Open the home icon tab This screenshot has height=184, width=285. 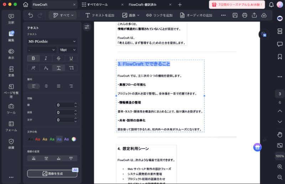pyautogui.click(x=26, y=5)
